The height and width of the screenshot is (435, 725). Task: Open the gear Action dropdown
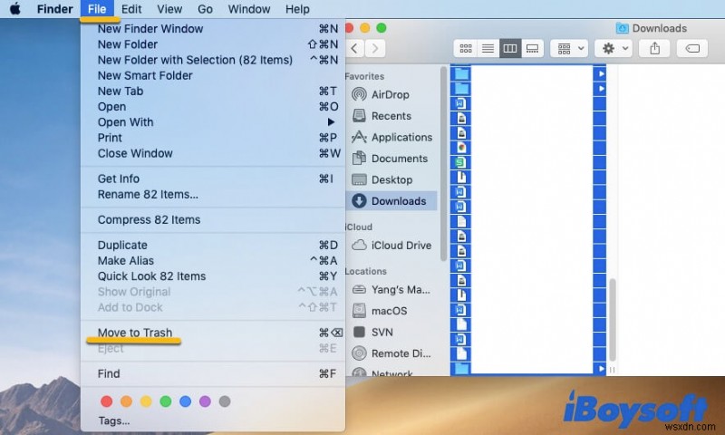[614, 49]
